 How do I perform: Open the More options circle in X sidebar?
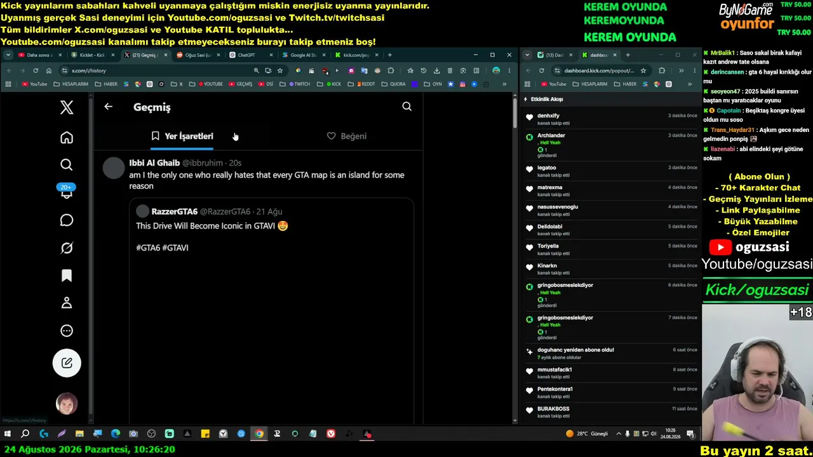coord(67,331)
